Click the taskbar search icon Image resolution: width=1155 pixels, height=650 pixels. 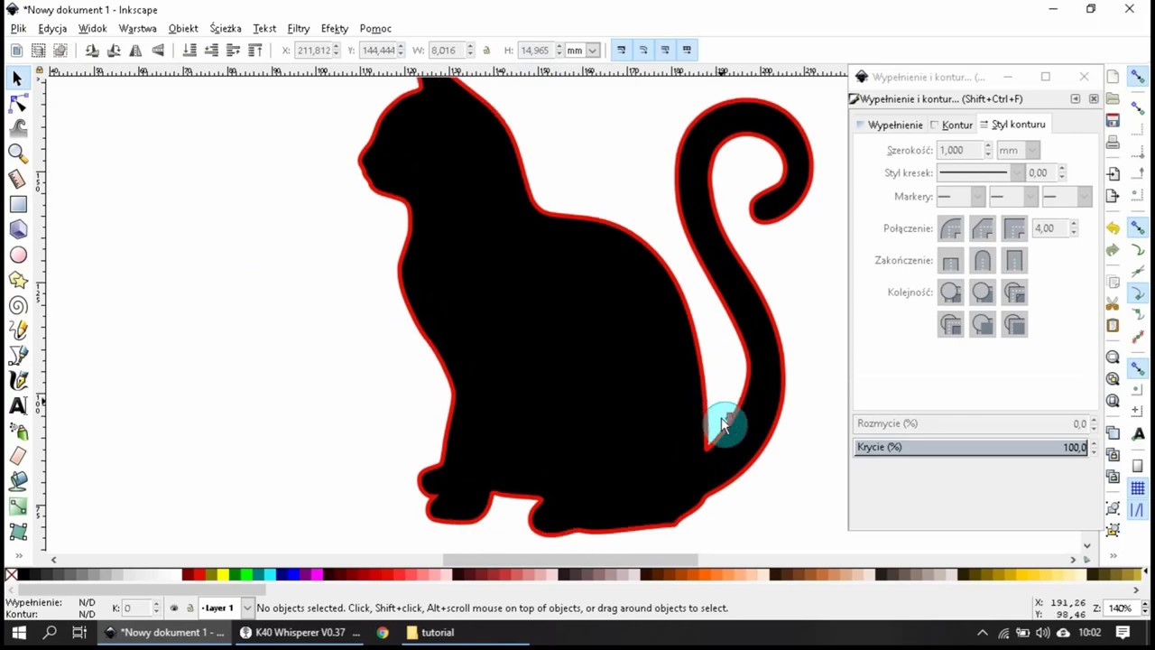click(50, 633)
